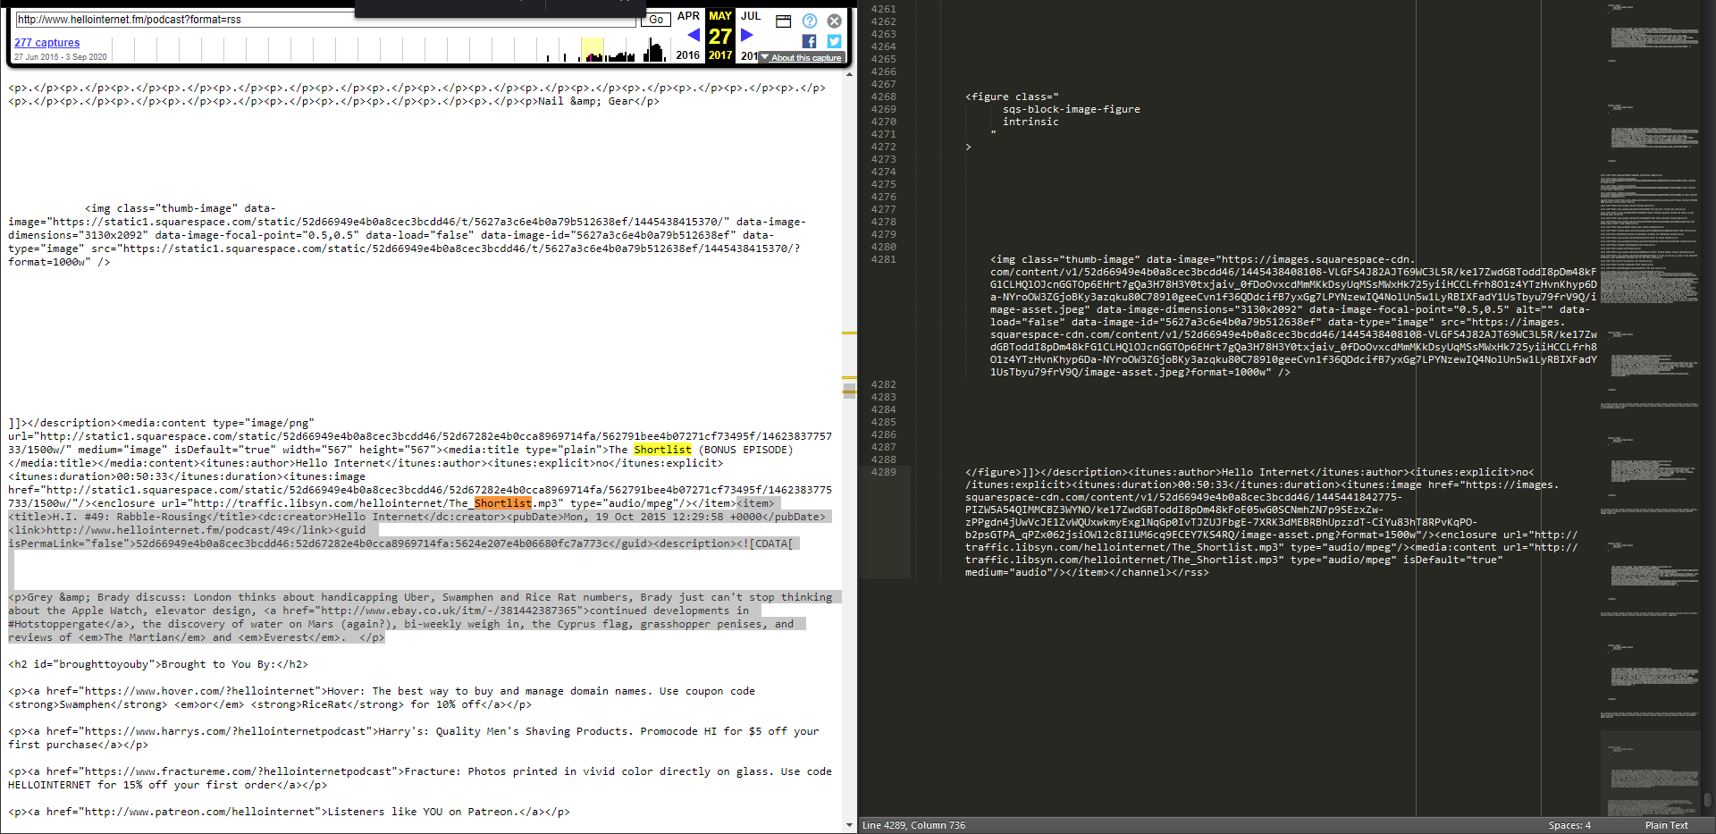Go to next capture with right arrow
Screen dimensions: 1716x834
[747, 36]
